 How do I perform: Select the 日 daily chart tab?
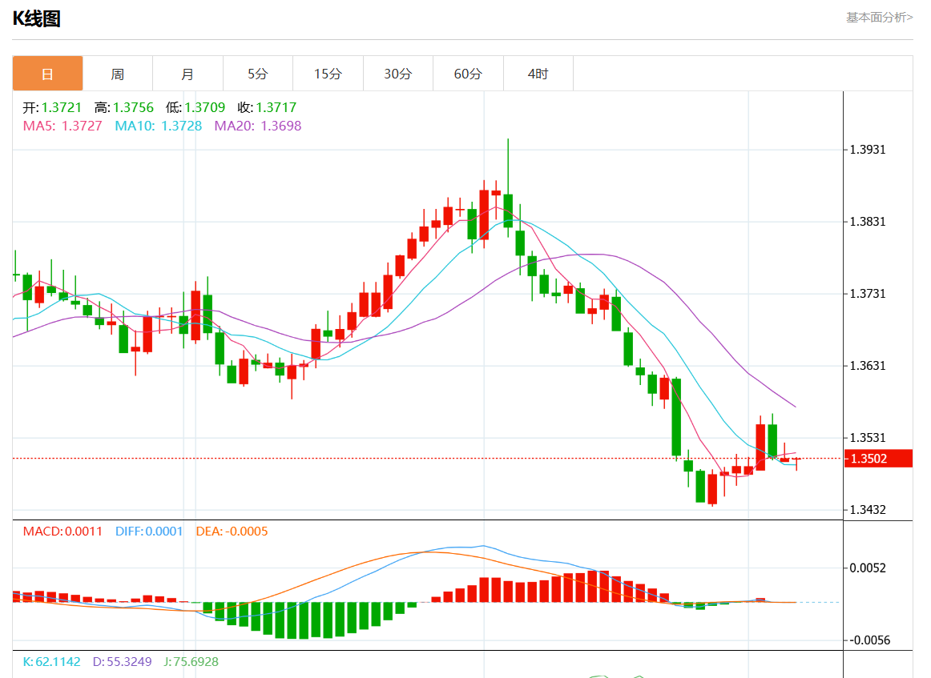tap(47, 74)
